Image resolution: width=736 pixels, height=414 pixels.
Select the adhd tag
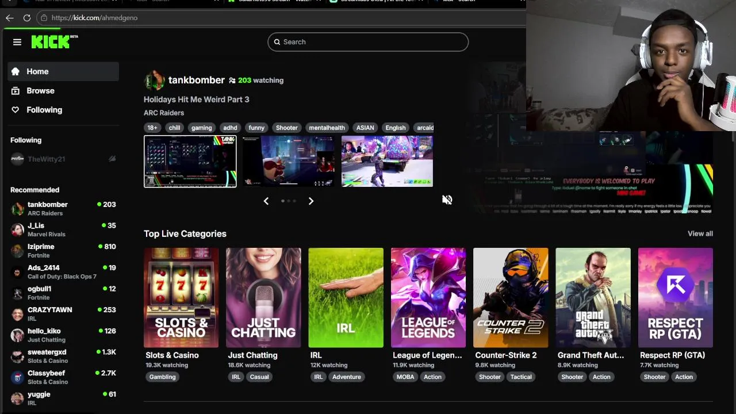tap(230, 128)
